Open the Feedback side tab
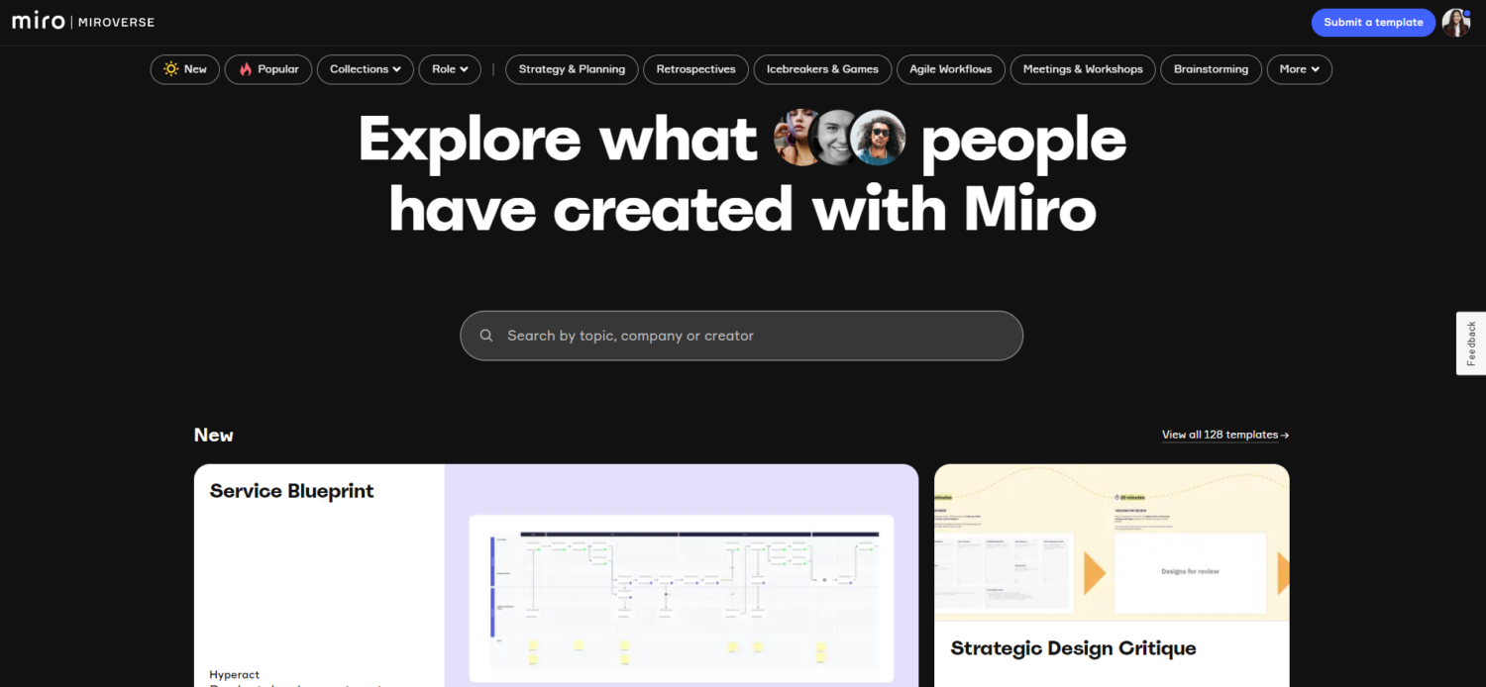 tap(1471, 343)
